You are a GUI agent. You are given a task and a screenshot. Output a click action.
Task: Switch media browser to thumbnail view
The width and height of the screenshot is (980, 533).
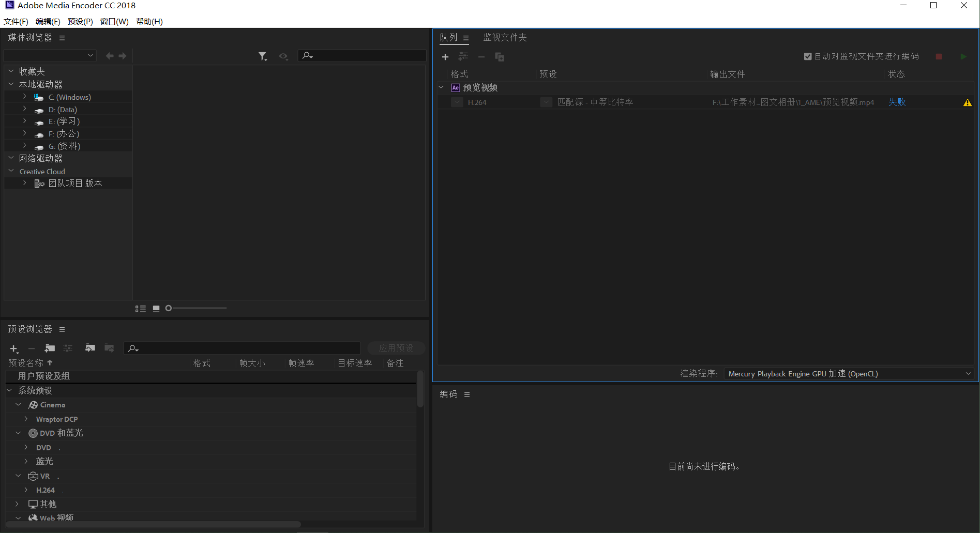(156, 309)
